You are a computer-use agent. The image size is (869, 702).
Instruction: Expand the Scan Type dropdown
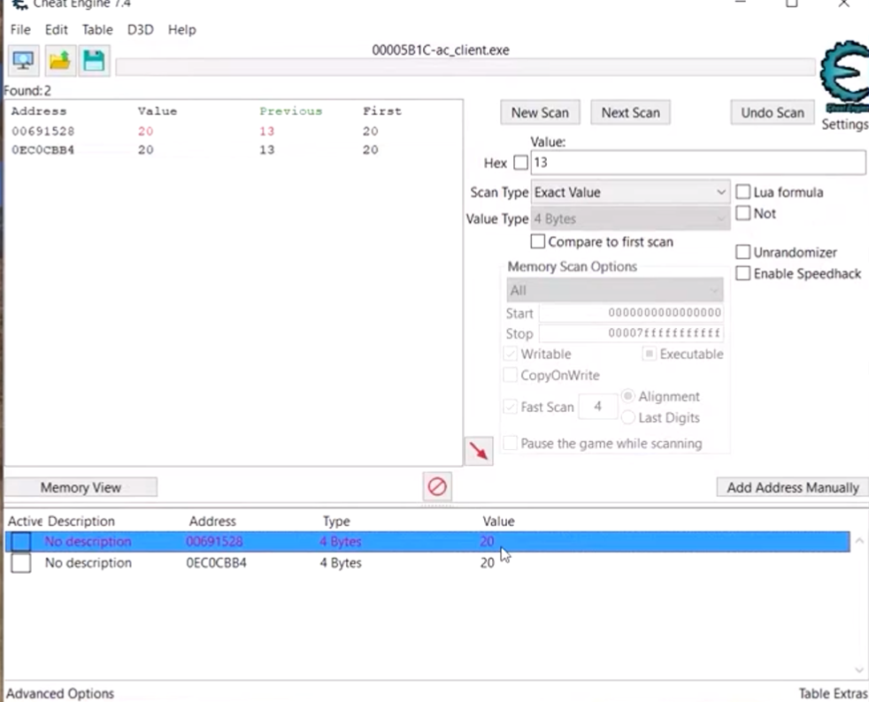630,192
